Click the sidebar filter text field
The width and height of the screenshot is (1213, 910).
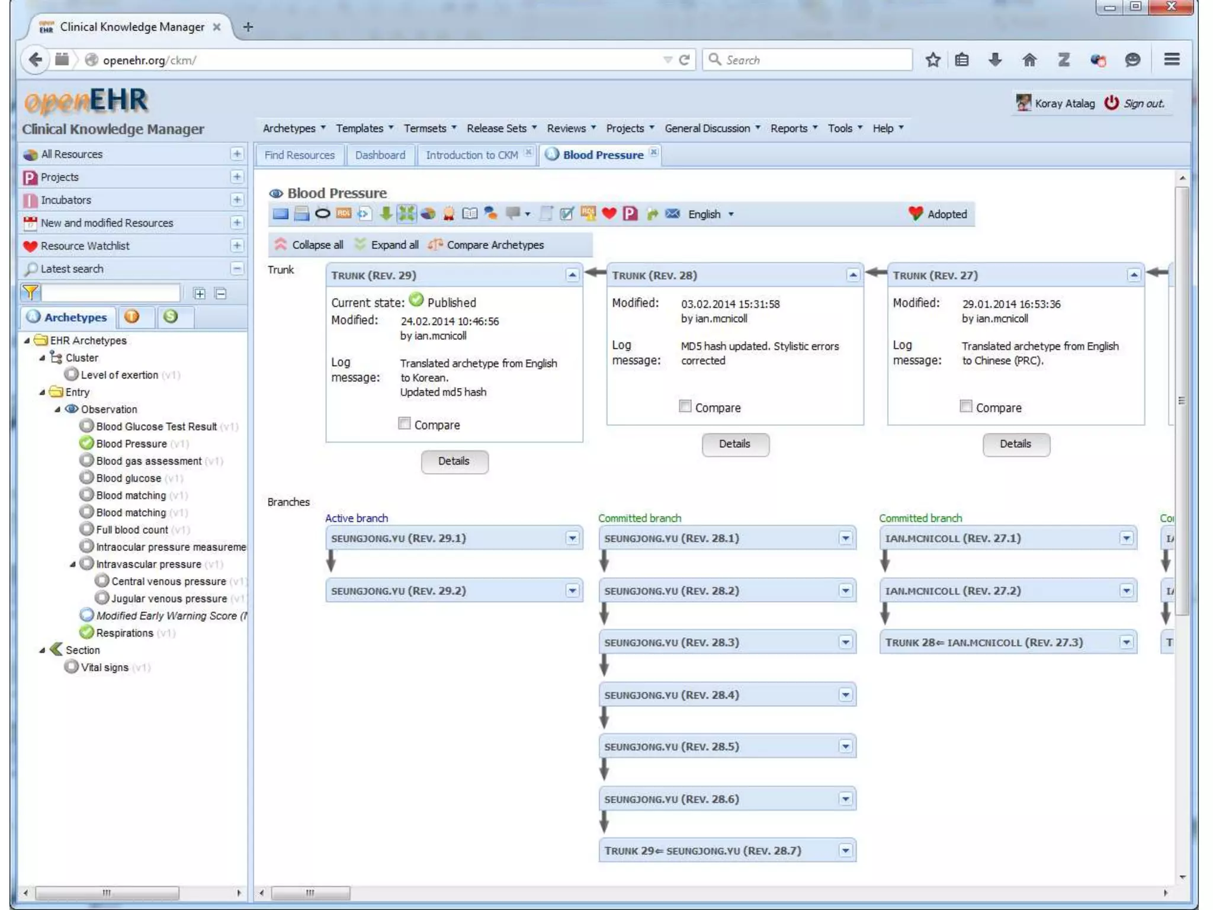pyautogui.click(x=111, y=293)
